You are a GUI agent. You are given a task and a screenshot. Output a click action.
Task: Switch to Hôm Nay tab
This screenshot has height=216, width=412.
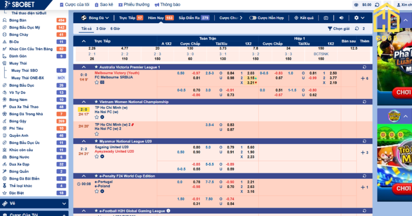pyautogui.click(x=161, y=18)
